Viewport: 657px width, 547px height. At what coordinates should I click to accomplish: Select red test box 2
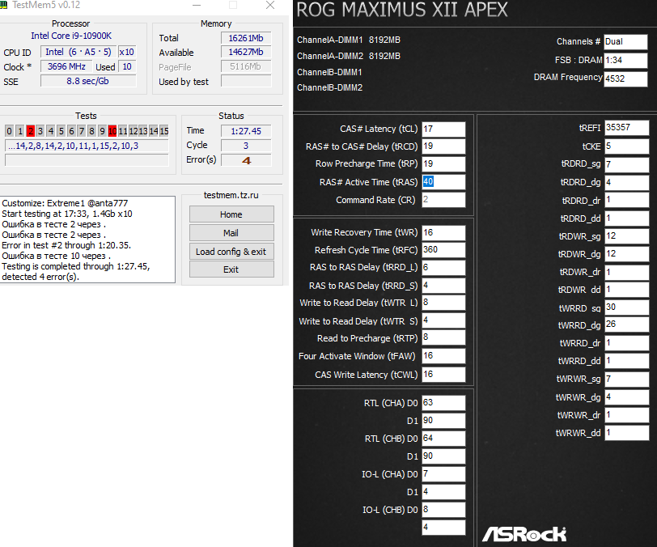[x=30, y=131]
